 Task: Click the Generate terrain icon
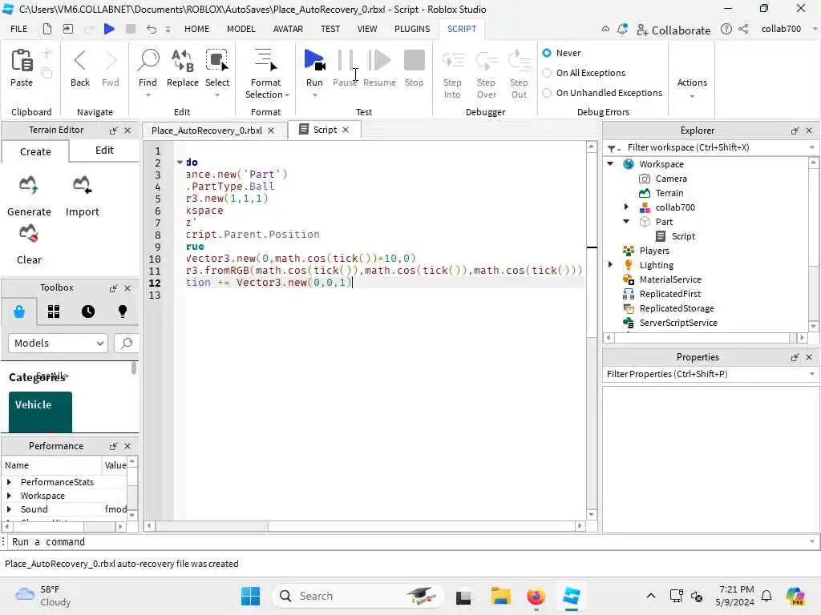coord(28,185)
